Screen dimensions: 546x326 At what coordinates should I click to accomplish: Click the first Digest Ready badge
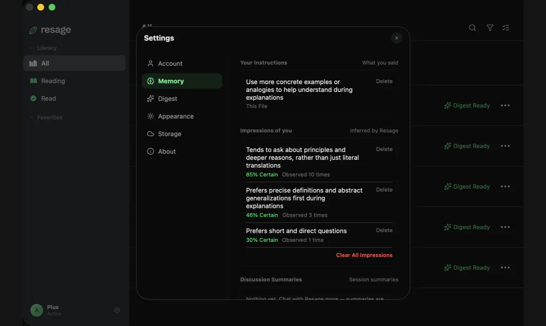click(x=467, y=106)
